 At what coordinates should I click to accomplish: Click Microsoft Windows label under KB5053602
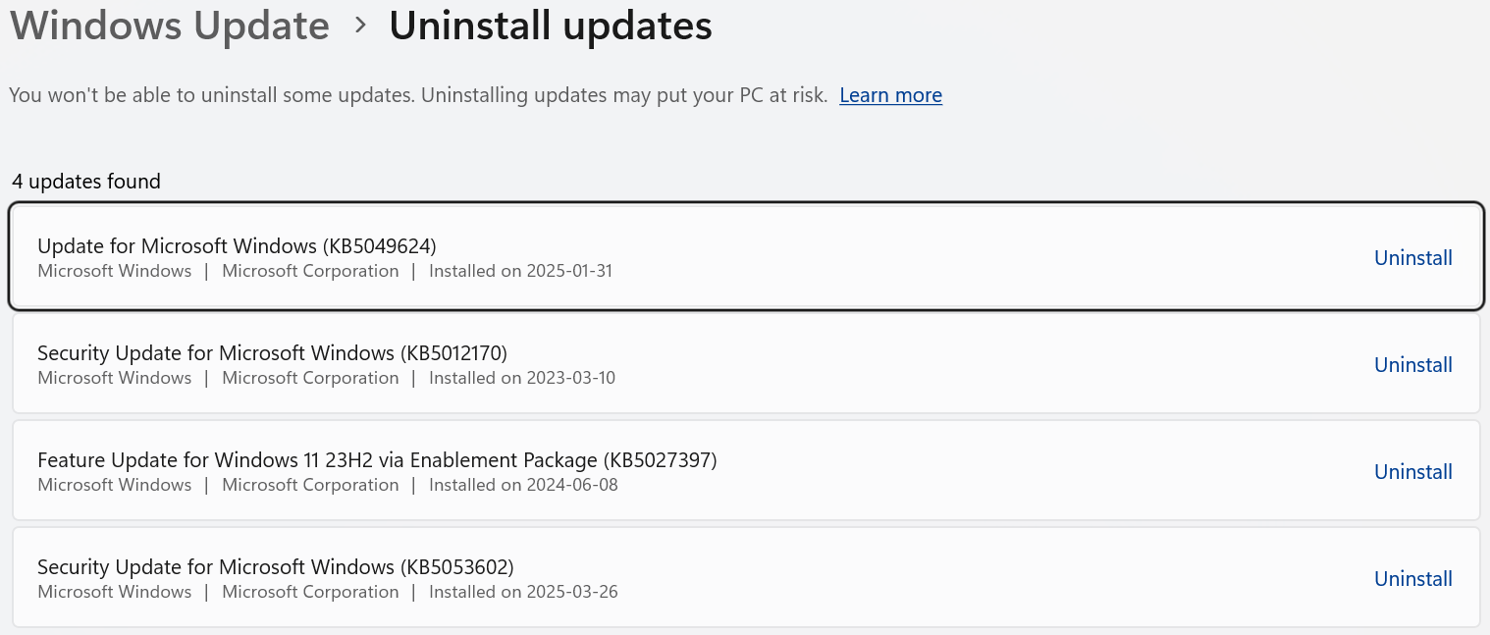click(115, 592)
